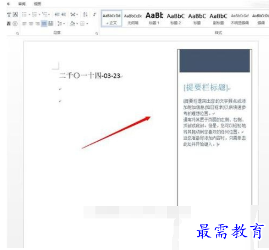Click the line spacing icon

(x=60, y=24)
